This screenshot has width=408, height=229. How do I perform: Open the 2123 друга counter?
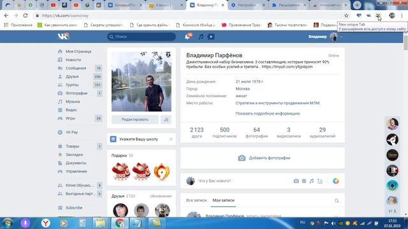click(196, 132)
